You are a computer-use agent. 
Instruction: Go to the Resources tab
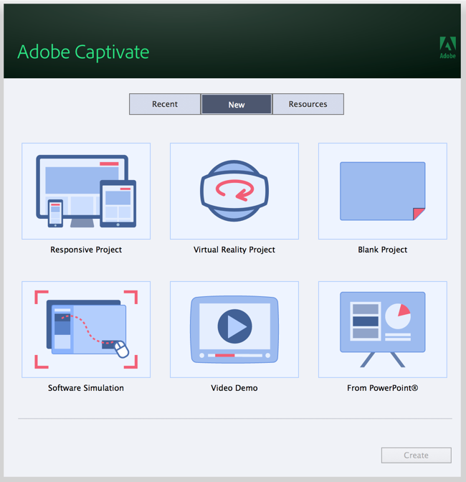[308, 104]
